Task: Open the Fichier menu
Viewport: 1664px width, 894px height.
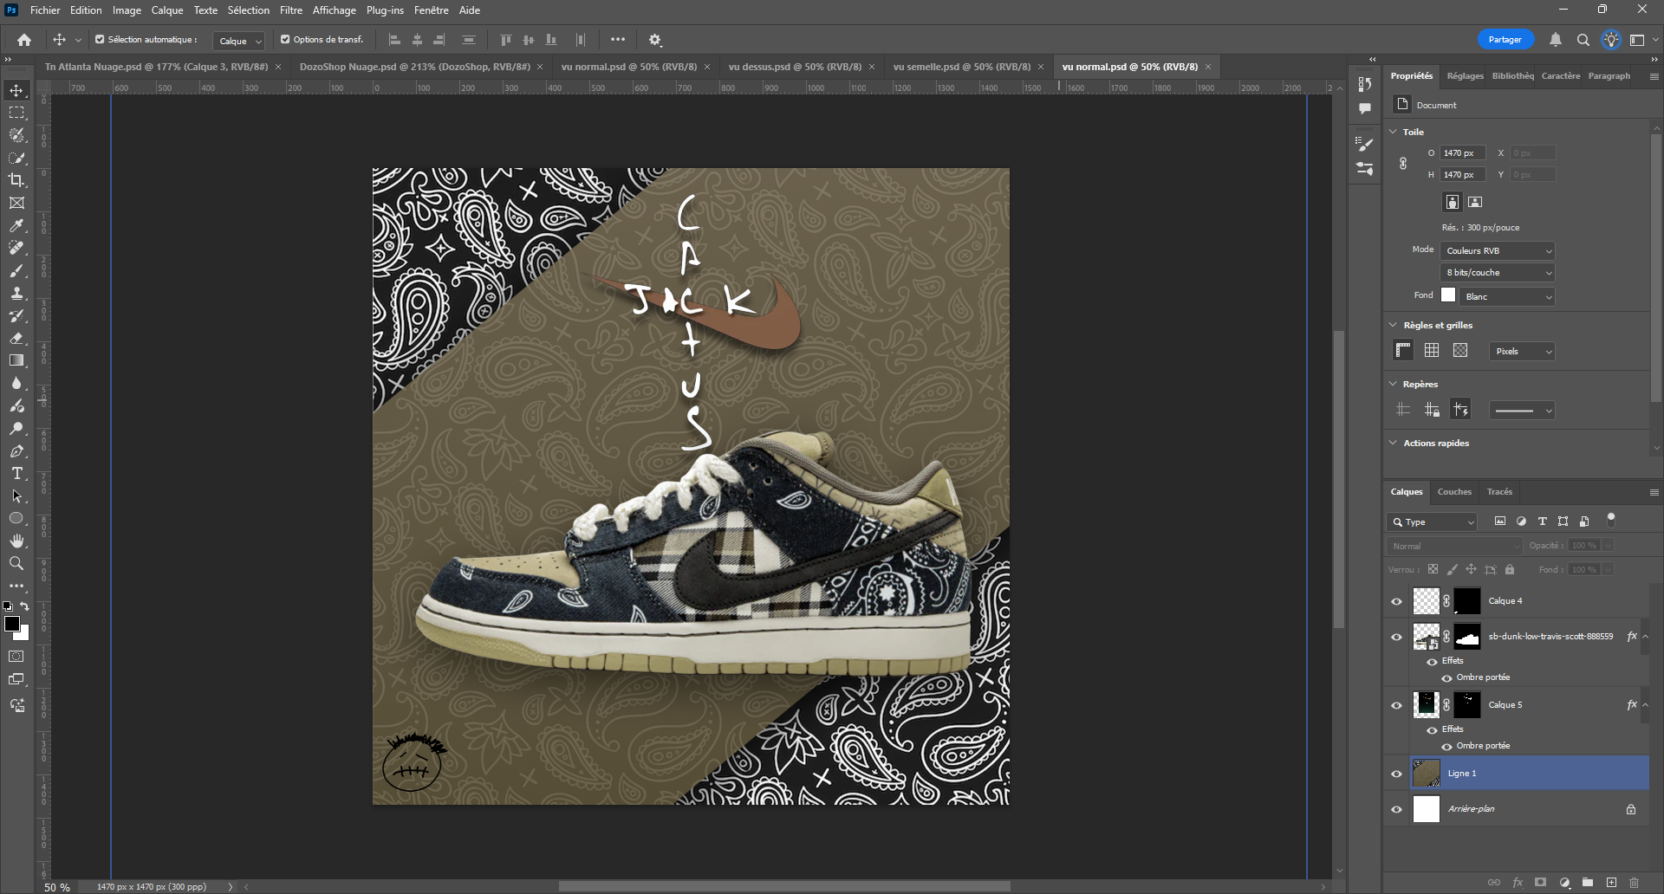Action: pos(45,10)
